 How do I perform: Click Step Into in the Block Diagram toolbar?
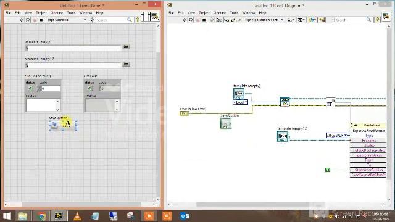pos(227,20)
